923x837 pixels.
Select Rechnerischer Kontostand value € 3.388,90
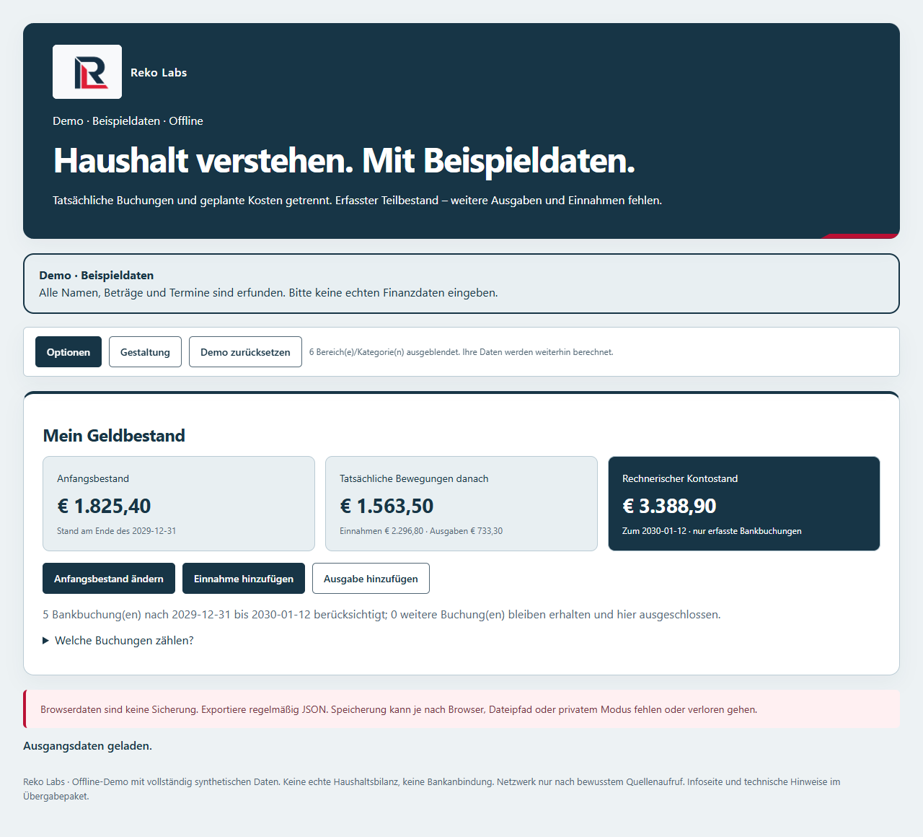[669, 506]
